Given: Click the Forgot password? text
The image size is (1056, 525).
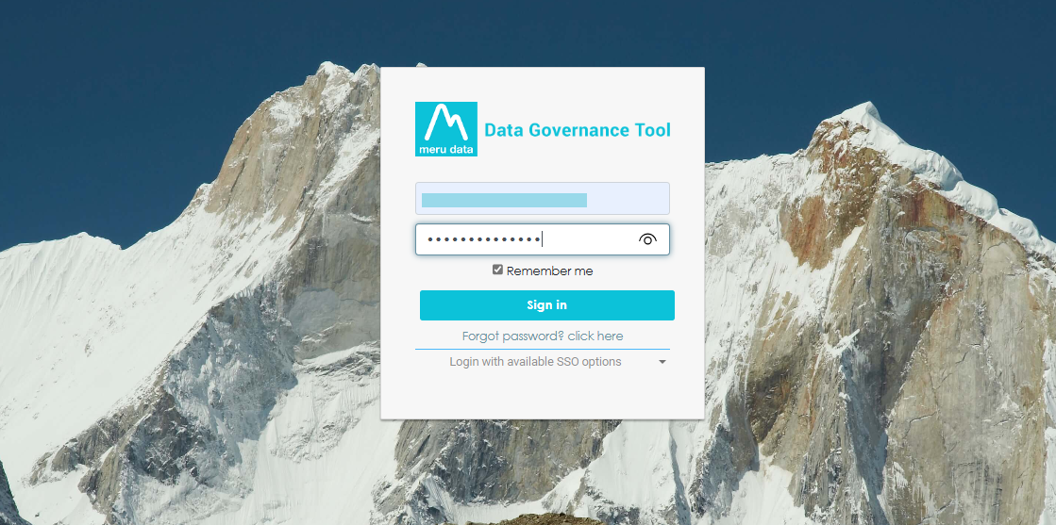Looking at the screenshot, I should coord(512,336).
